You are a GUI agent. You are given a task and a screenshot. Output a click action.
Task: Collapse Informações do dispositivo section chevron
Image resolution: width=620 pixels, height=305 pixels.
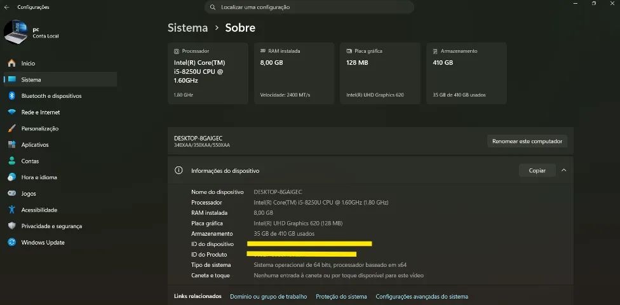(564, 170)
